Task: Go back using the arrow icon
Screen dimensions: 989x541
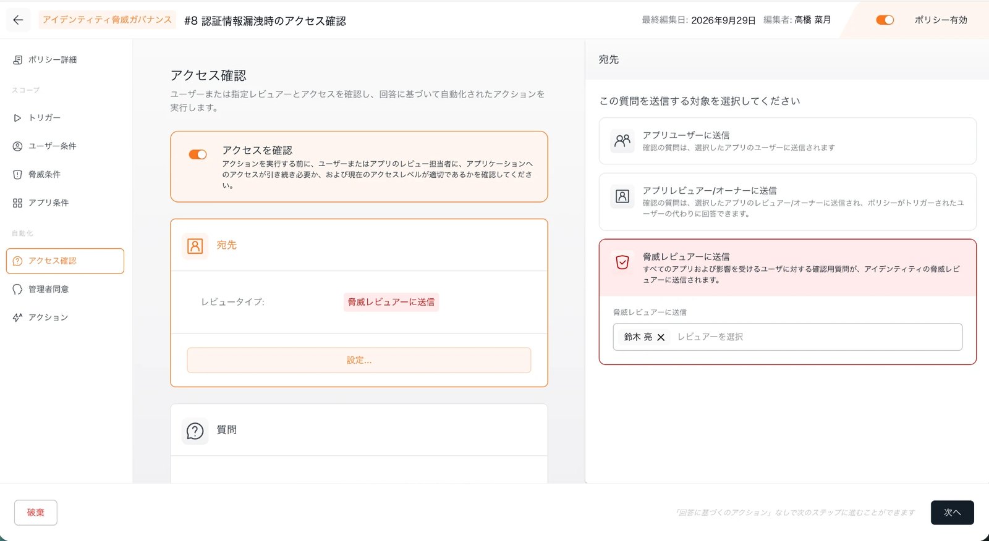Action: [x=18, y=20]
